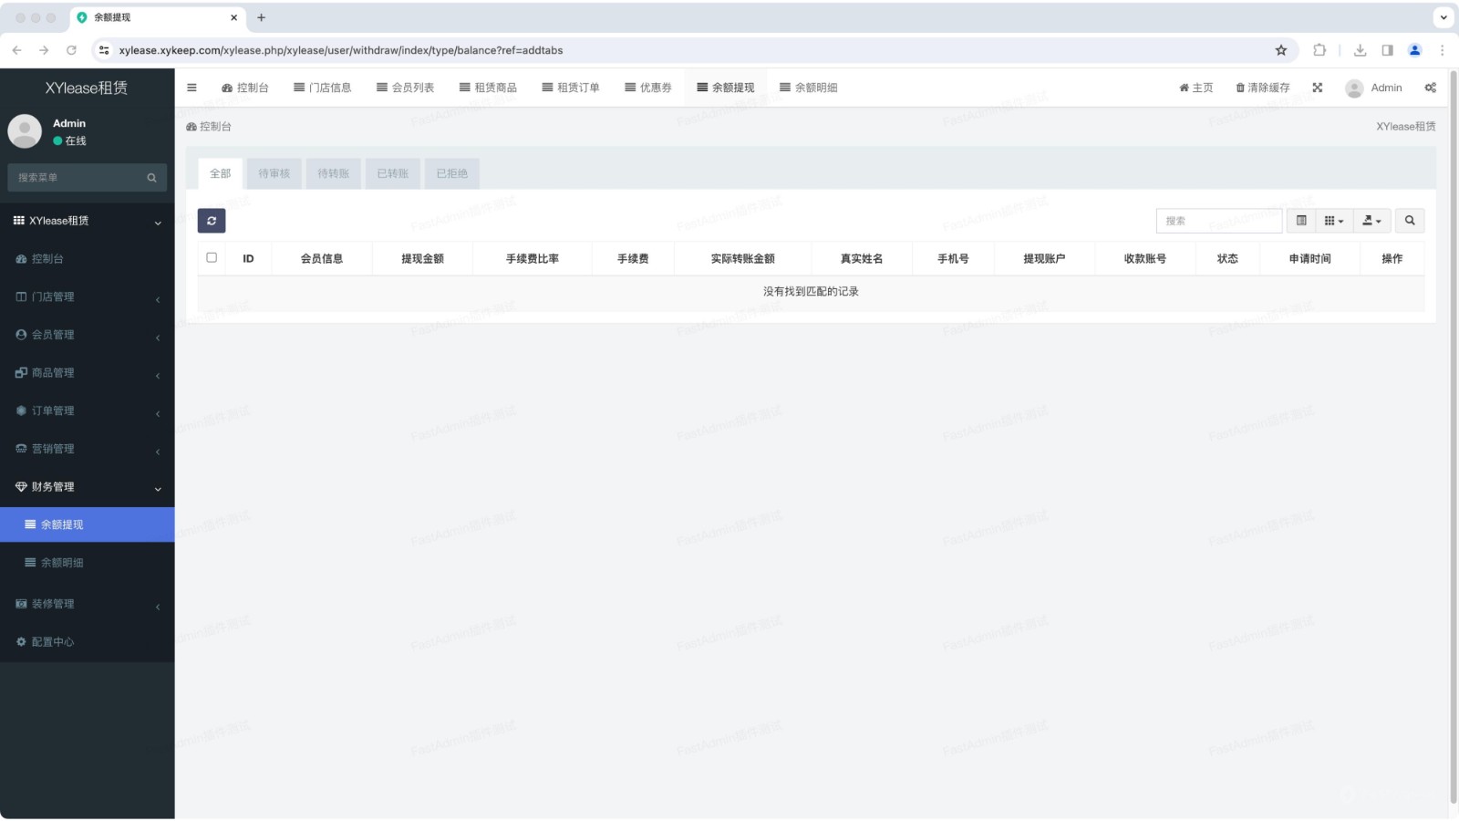Open 会员列表 top navigation tab

406,88
